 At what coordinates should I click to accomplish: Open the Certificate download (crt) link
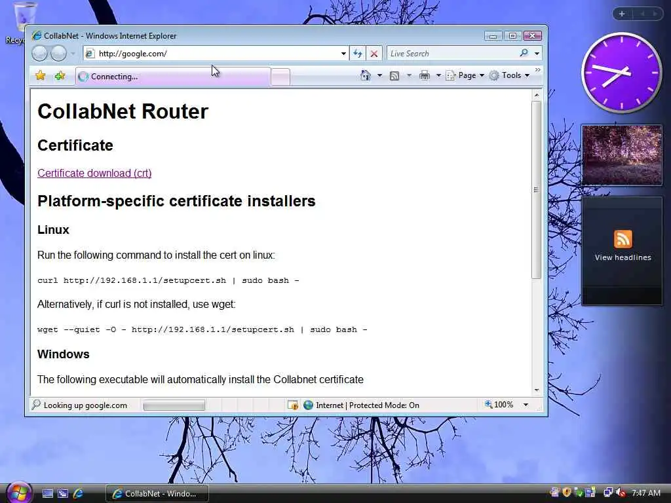pos(94,173)
